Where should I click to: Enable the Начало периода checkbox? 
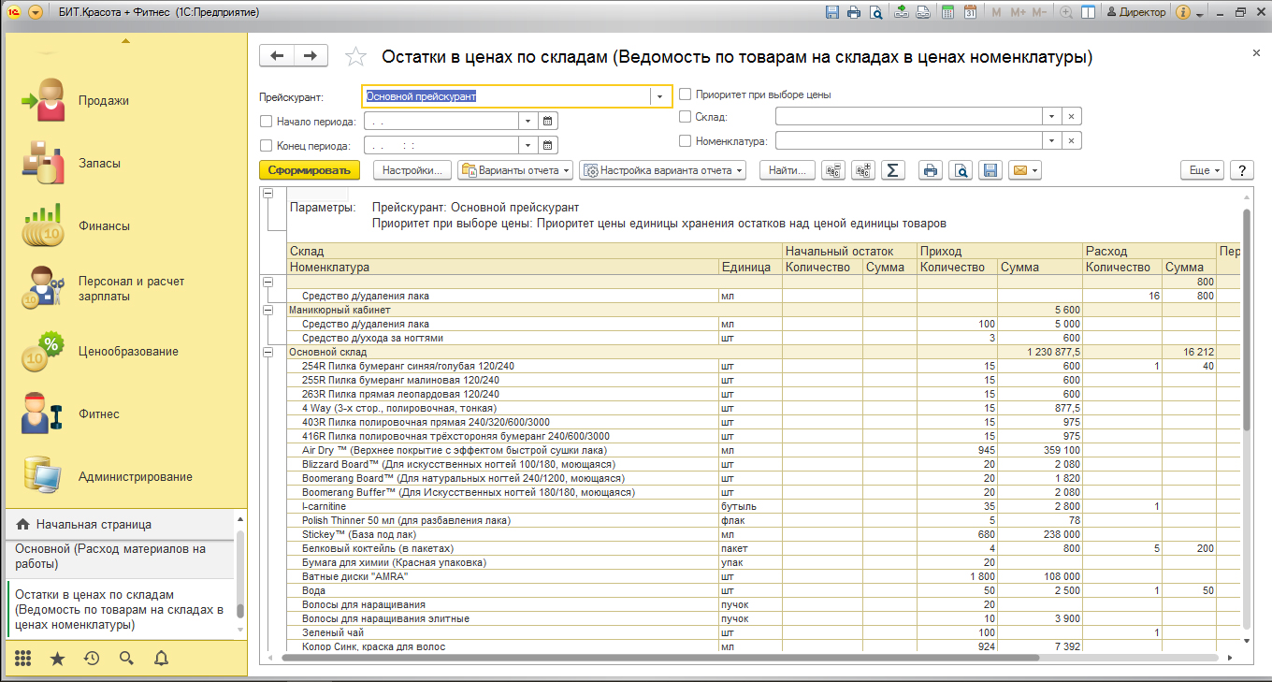click(267, 121)
